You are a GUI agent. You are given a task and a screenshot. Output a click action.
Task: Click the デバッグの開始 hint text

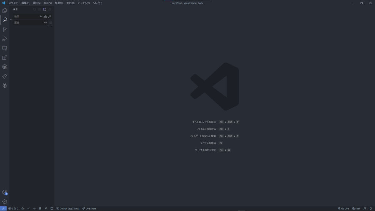[x=208, y=143]
